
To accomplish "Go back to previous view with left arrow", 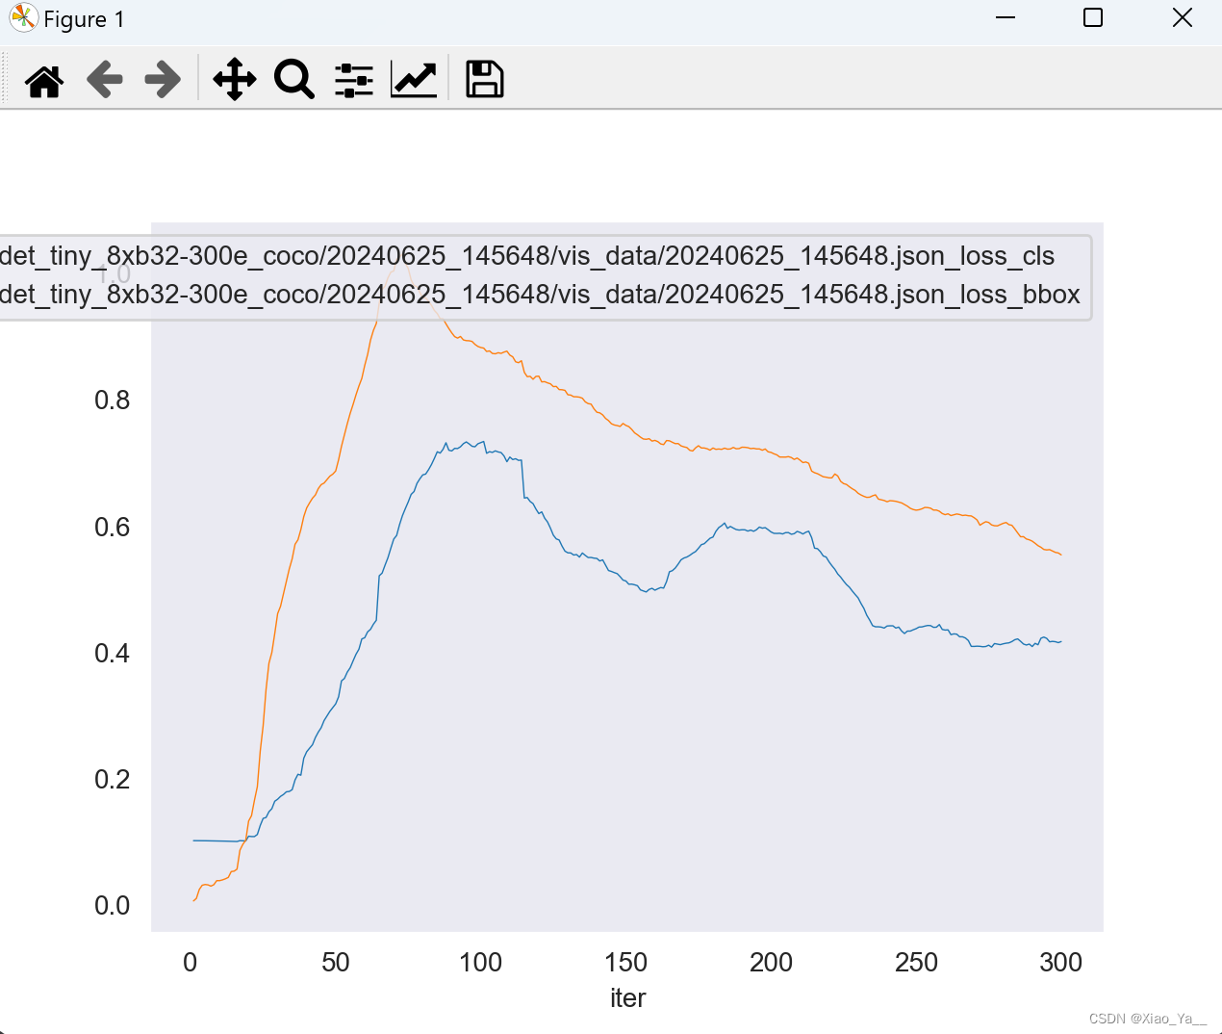I will 104,80.
